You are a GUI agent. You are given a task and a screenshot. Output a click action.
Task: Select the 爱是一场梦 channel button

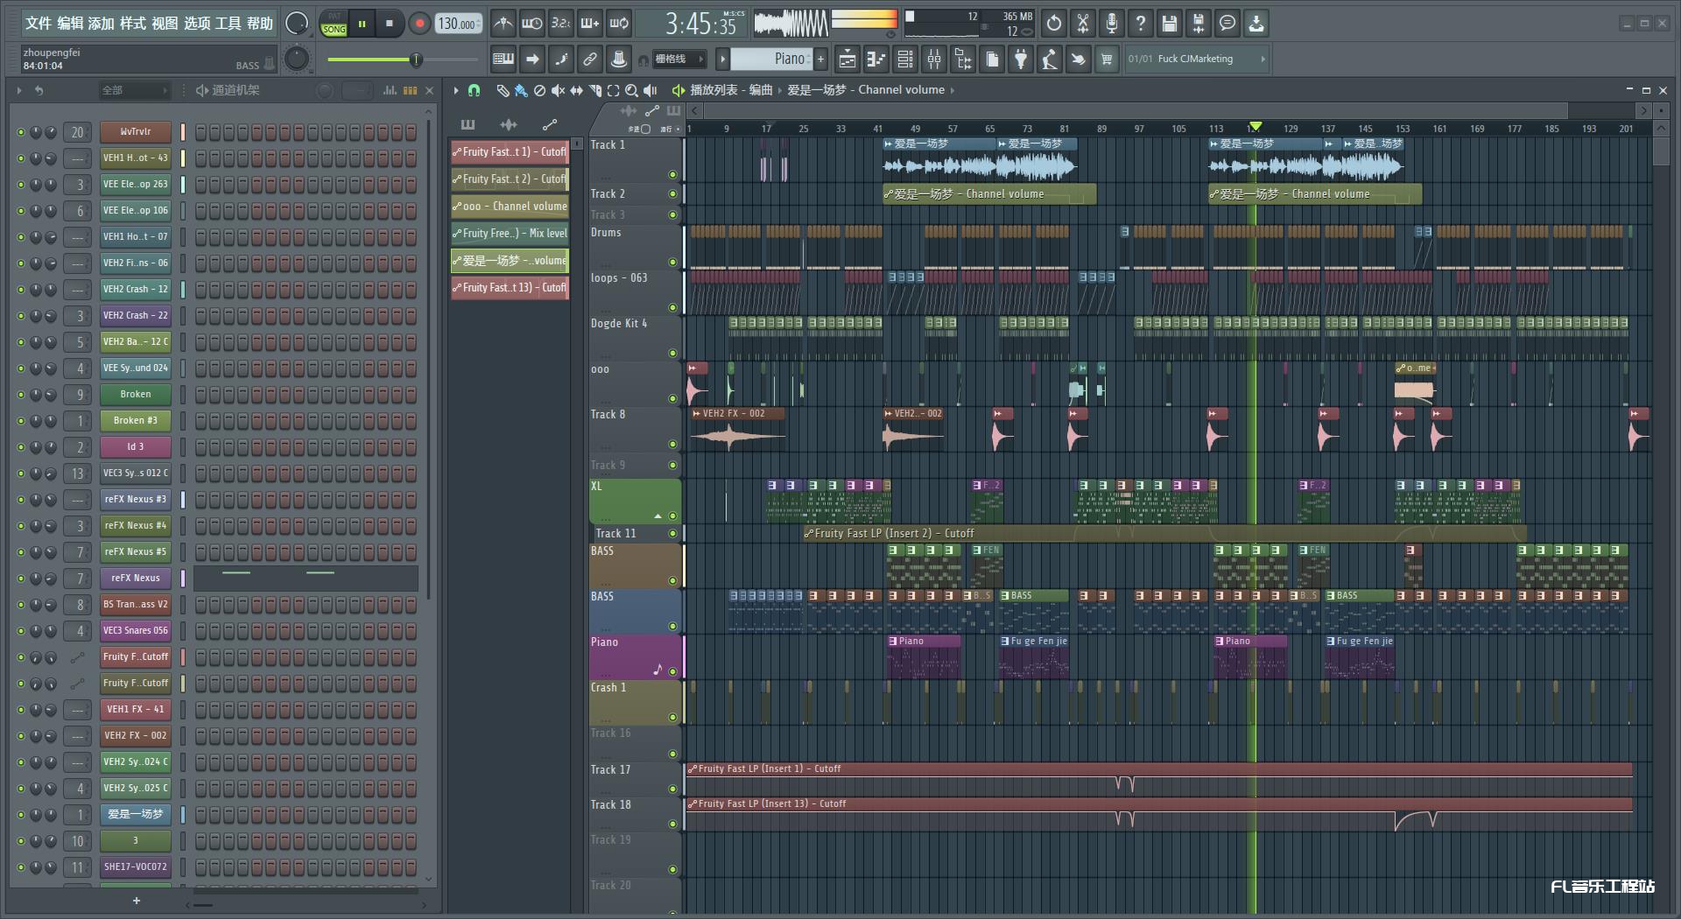(x=135, y=815)
